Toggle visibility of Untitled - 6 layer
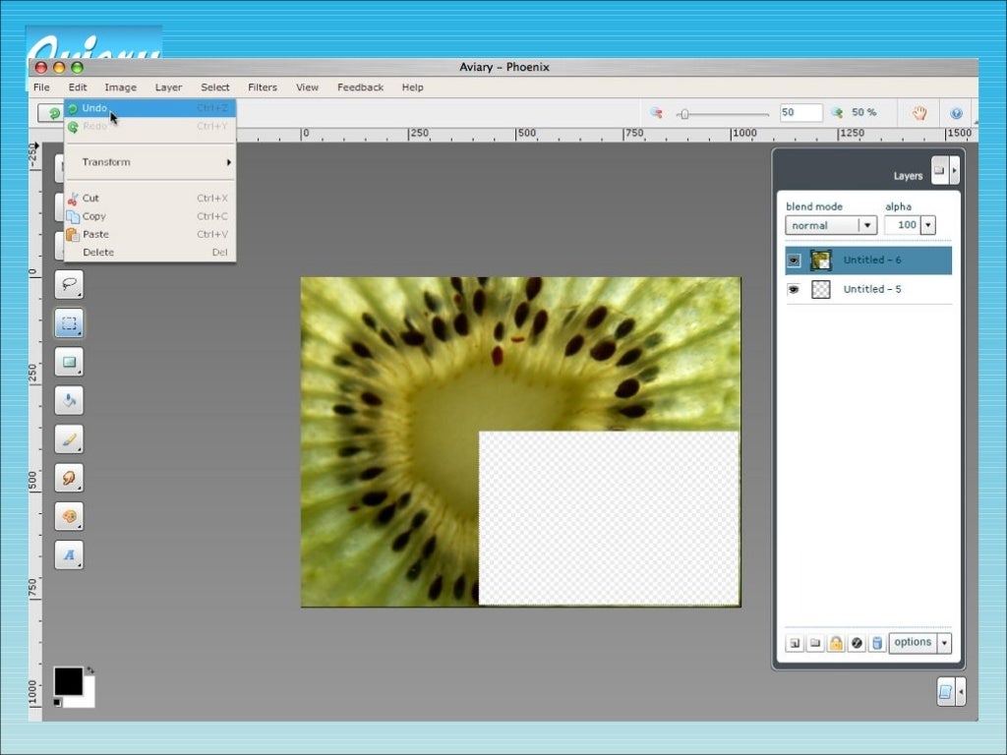 click(x=794, y=260)
